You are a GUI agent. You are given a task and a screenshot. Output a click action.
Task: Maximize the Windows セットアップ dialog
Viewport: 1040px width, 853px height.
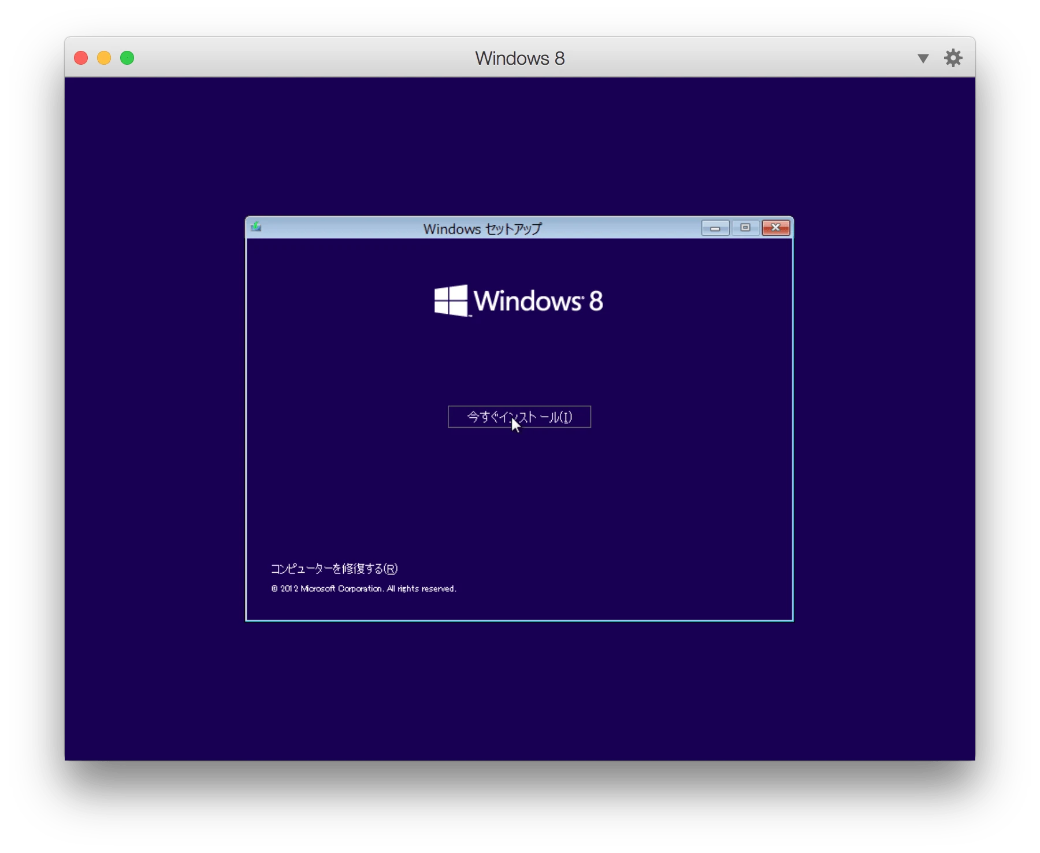coord(745,228)
